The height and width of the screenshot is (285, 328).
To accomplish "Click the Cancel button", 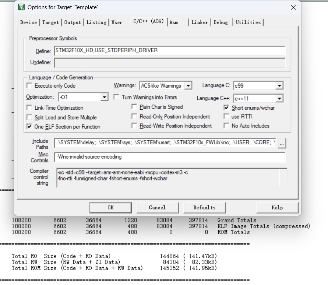I will pyautogui.click(x=158, y=208).
